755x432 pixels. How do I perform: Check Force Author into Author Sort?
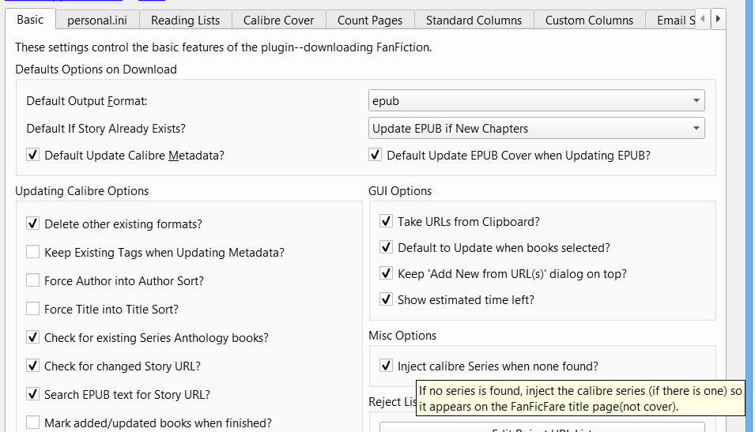click(33, 281)
